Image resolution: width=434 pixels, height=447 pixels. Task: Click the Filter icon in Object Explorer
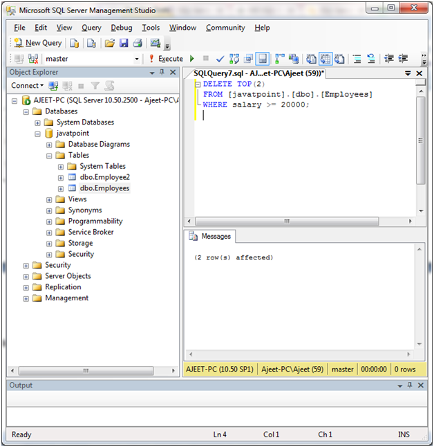pyautogui.click(x=95, y=86)
